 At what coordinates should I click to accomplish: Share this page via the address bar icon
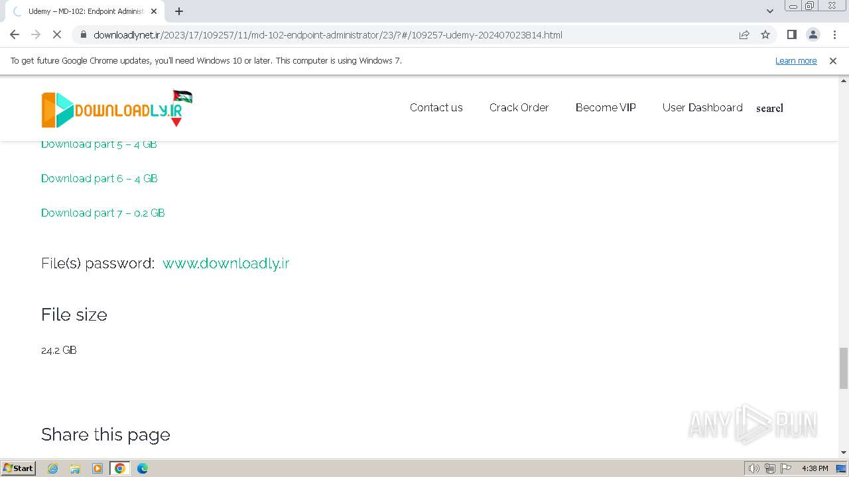[x=744, y=34]
